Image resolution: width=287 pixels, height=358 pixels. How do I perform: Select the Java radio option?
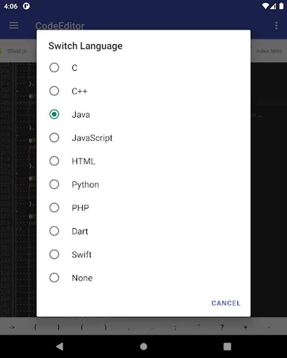tap(54, 115)
